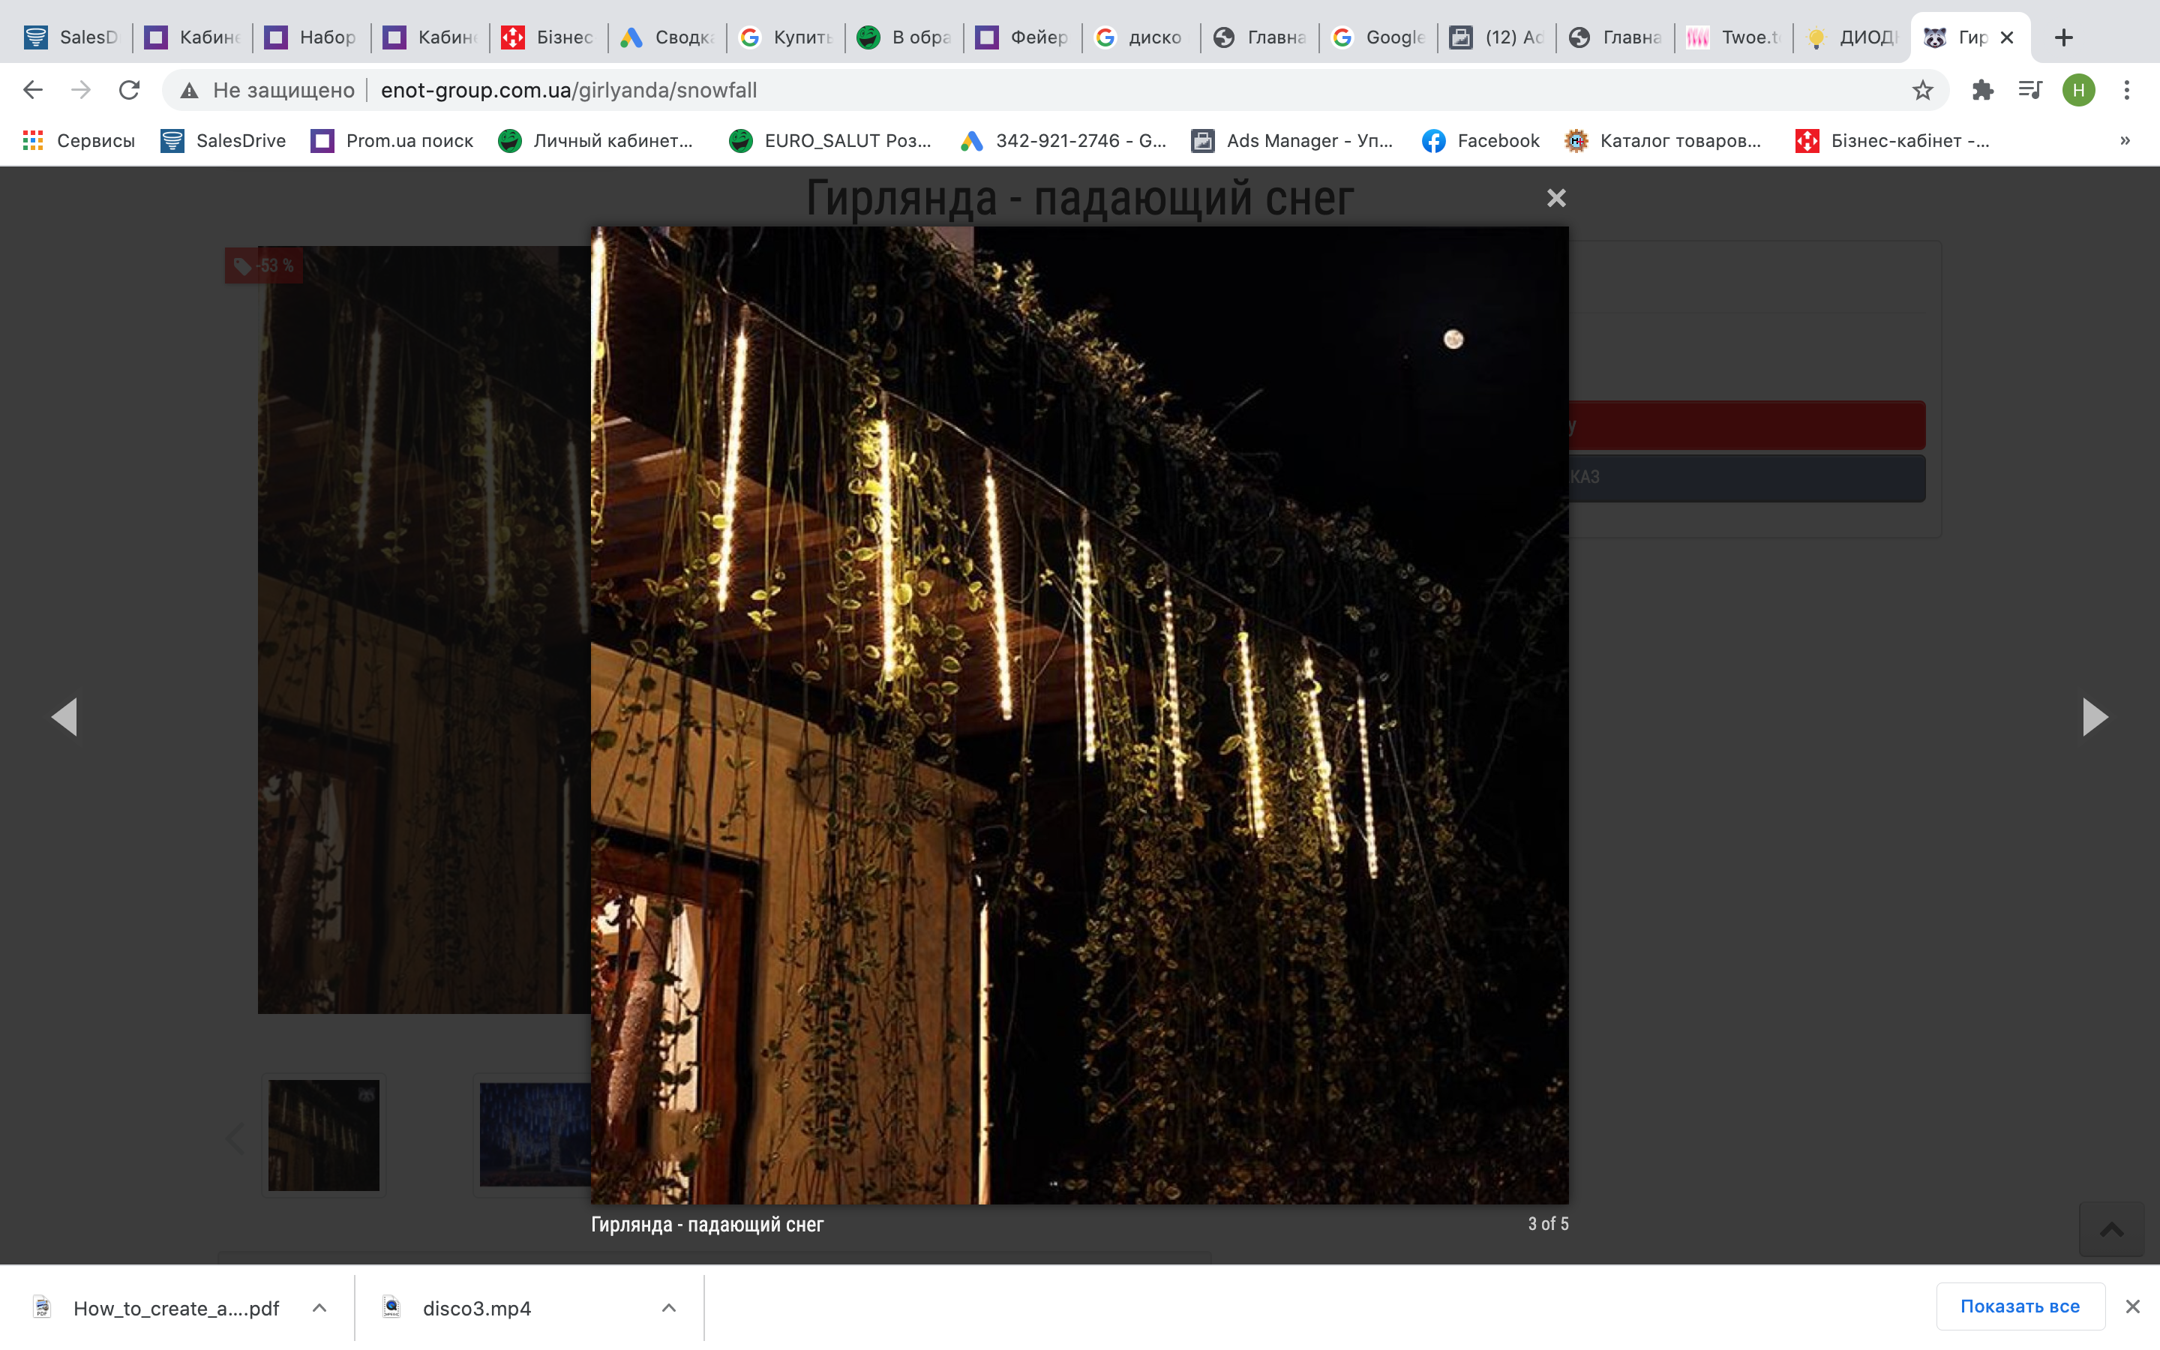Bookmark this page with the star icon
Image resolution: width=2160 pixels, height=1350 pixels.
1922,90
